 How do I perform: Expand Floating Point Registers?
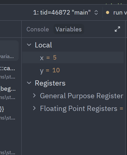coord(34,108)
